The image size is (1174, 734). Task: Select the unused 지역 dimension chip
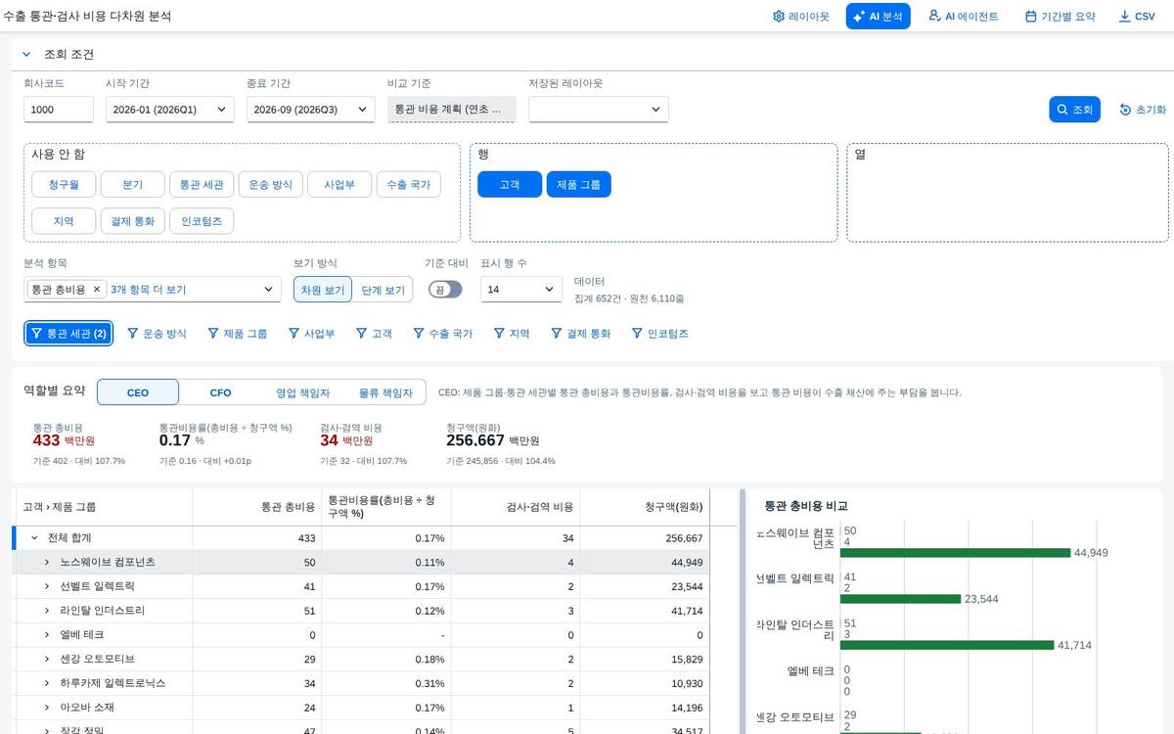(64, 221)
